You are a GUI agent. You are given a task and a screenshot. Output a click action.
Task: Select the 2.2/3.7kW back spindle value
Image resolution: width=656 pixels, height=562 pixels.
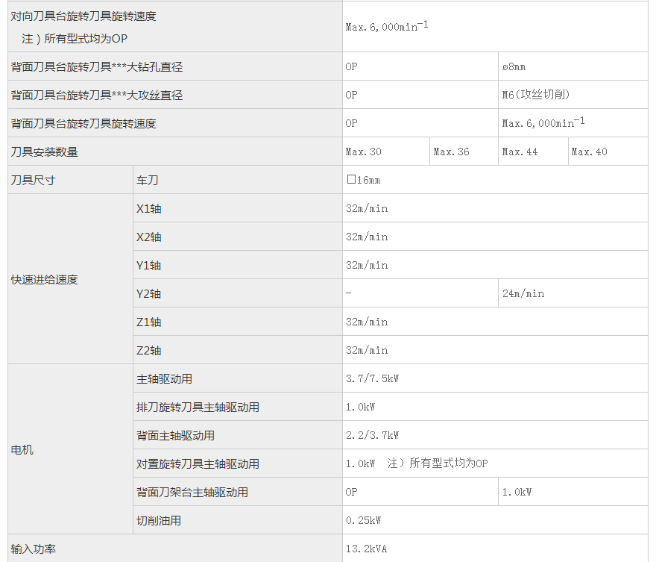pyautogui.click(x=372, y=435)
